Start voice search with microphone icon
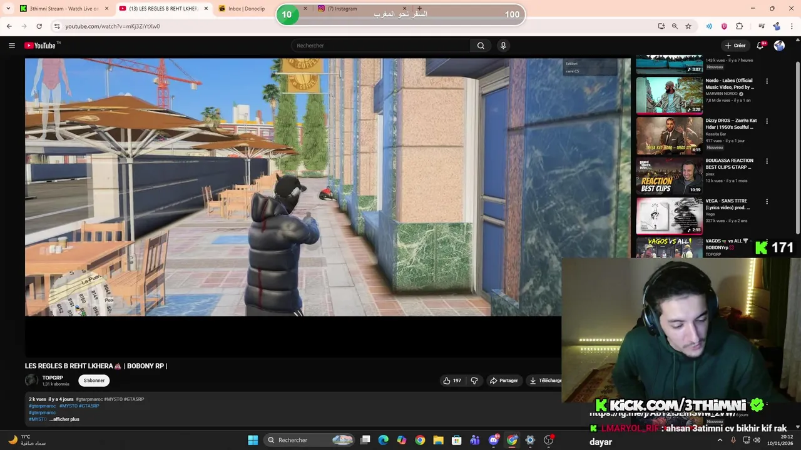 click(x=503, y=46)
